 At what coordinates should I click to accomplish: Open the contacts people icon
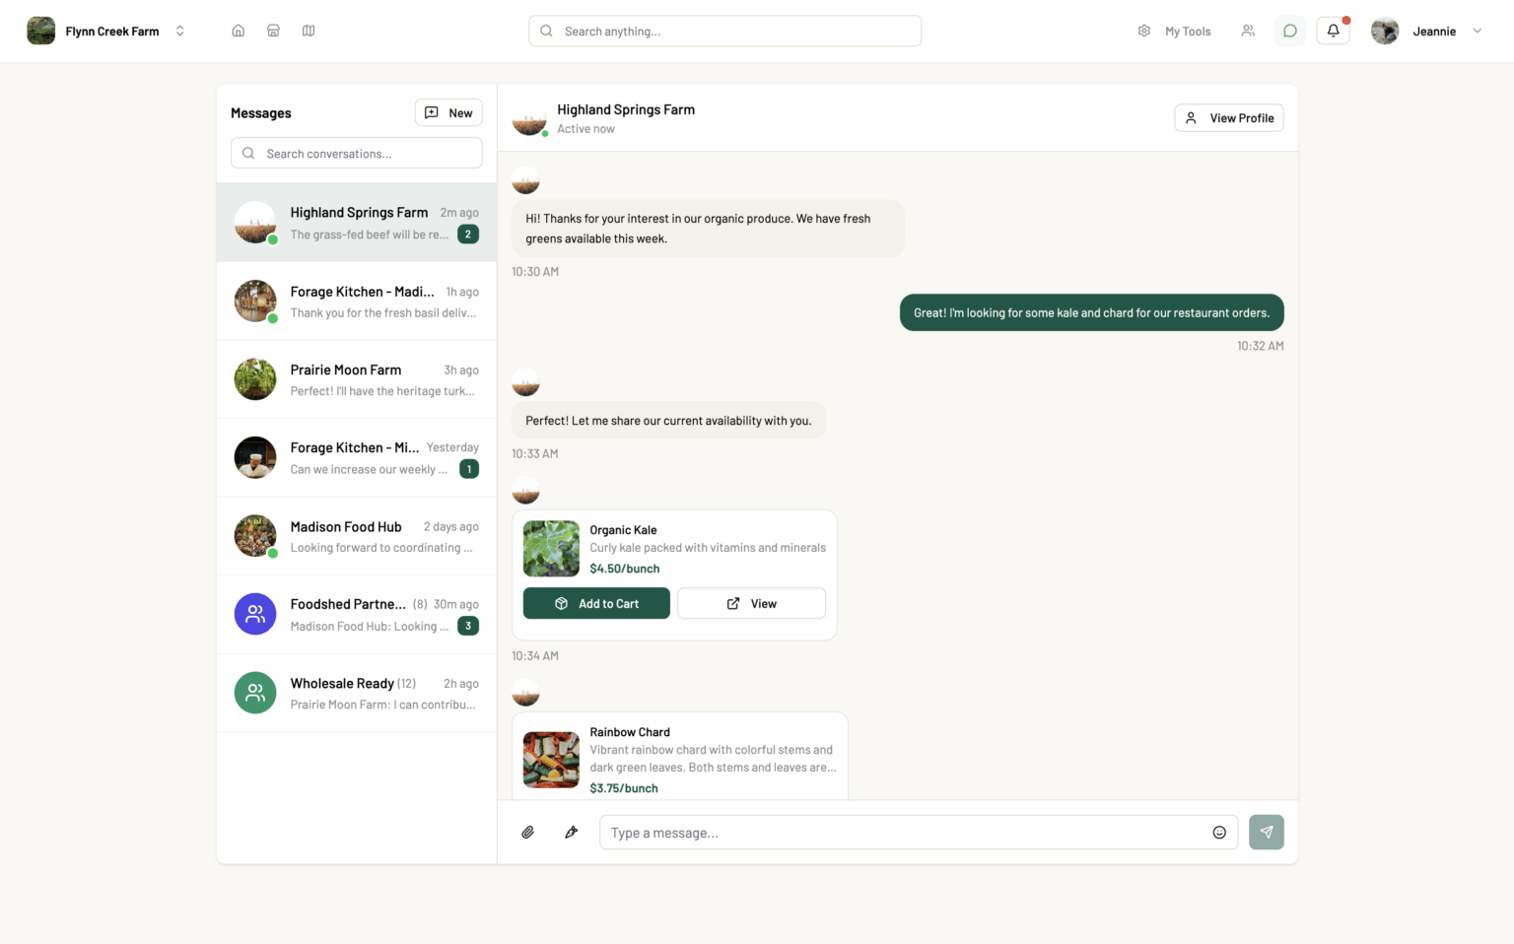click(x=1248, y=31)
